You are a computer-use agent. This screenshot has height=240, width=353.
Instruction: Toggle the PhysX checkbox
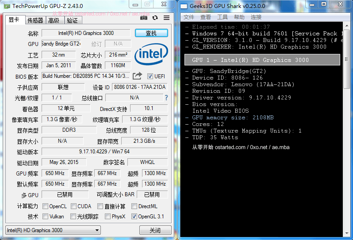(107, 217)
